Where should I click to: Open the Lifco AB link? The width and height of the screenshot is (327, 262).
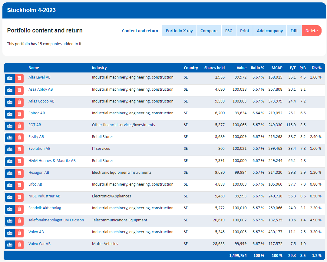(35, 184)
